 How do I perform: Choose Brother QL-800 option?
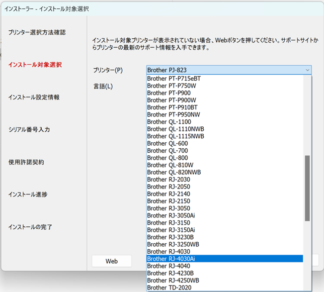(225, 158)
